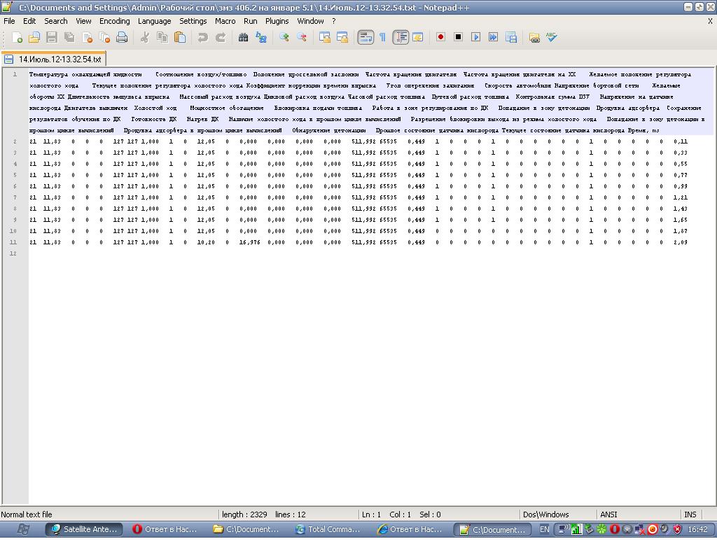Open Find with the binoculars icon
The width and height of the screenshot is (717, 560).
244,38
